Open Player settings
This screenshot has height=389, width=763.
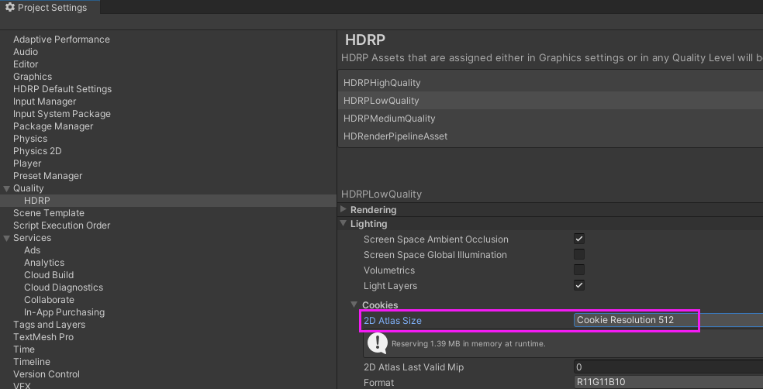(x=27, y=164)
